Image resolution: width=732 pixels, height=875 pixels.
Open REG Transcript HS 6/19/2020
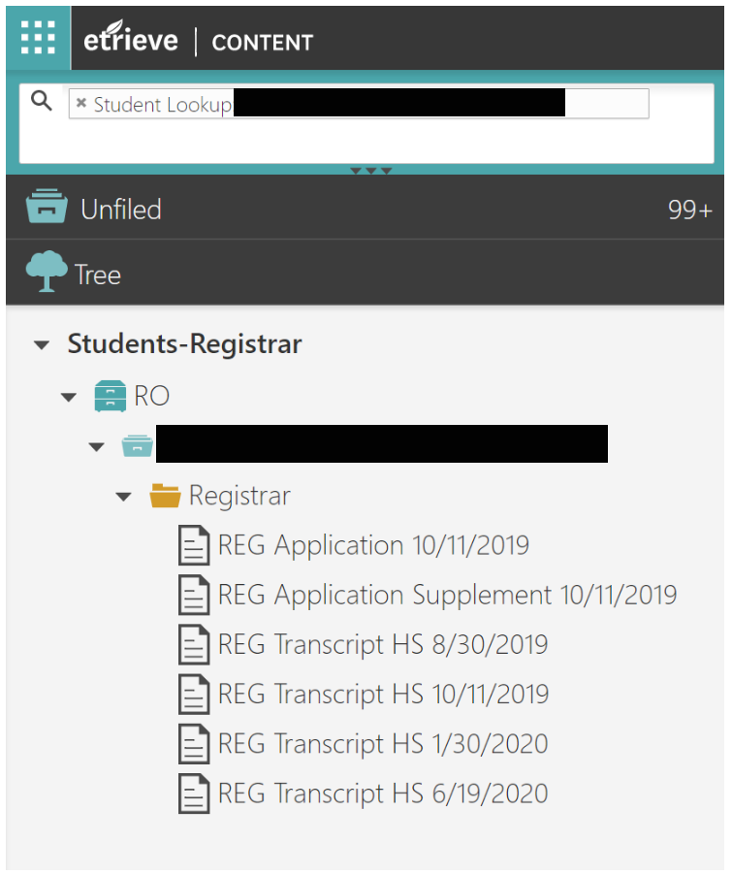pos(383,794)
